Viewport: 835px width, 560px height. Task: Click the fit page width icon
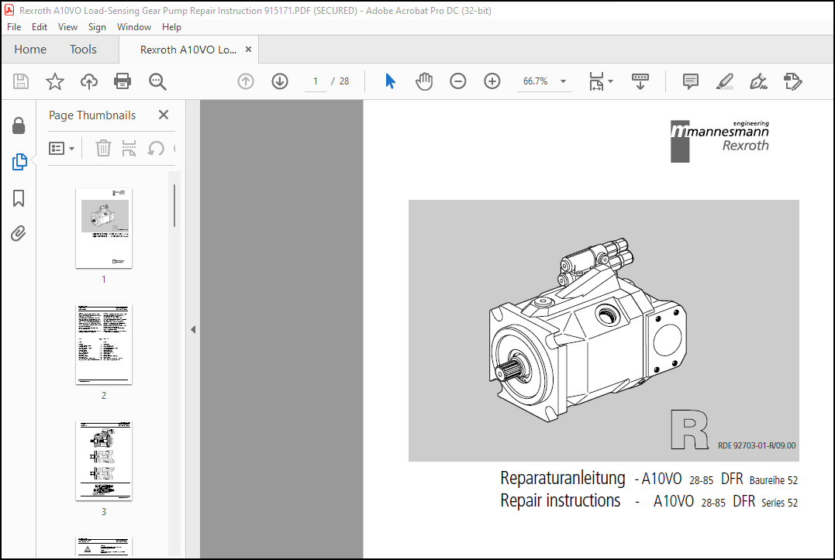pos(596,81)
